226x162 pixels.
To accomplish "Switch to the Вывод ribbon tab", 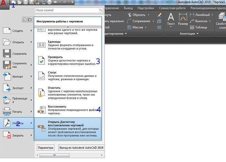I will pos(128,8).
